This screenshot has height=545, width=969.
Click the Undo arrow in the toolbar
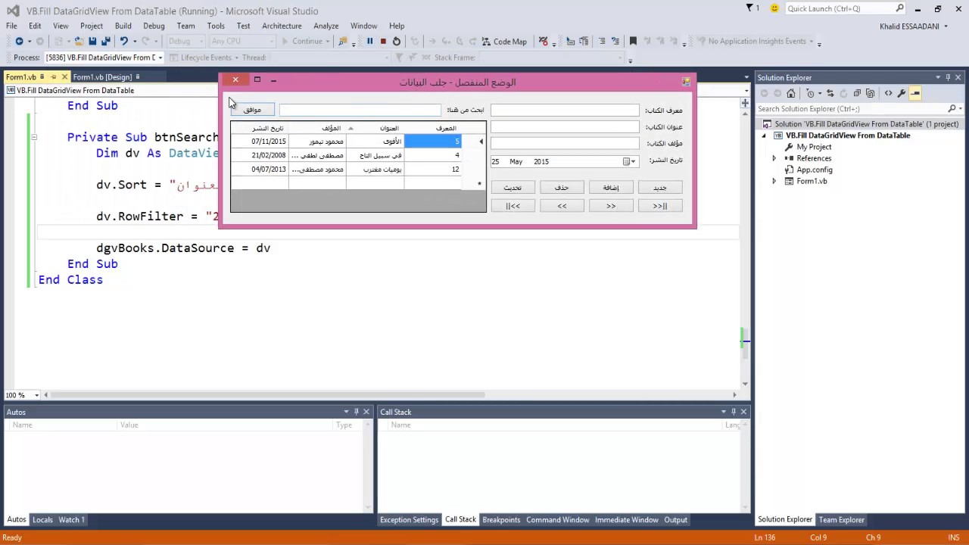pos(123,42)
